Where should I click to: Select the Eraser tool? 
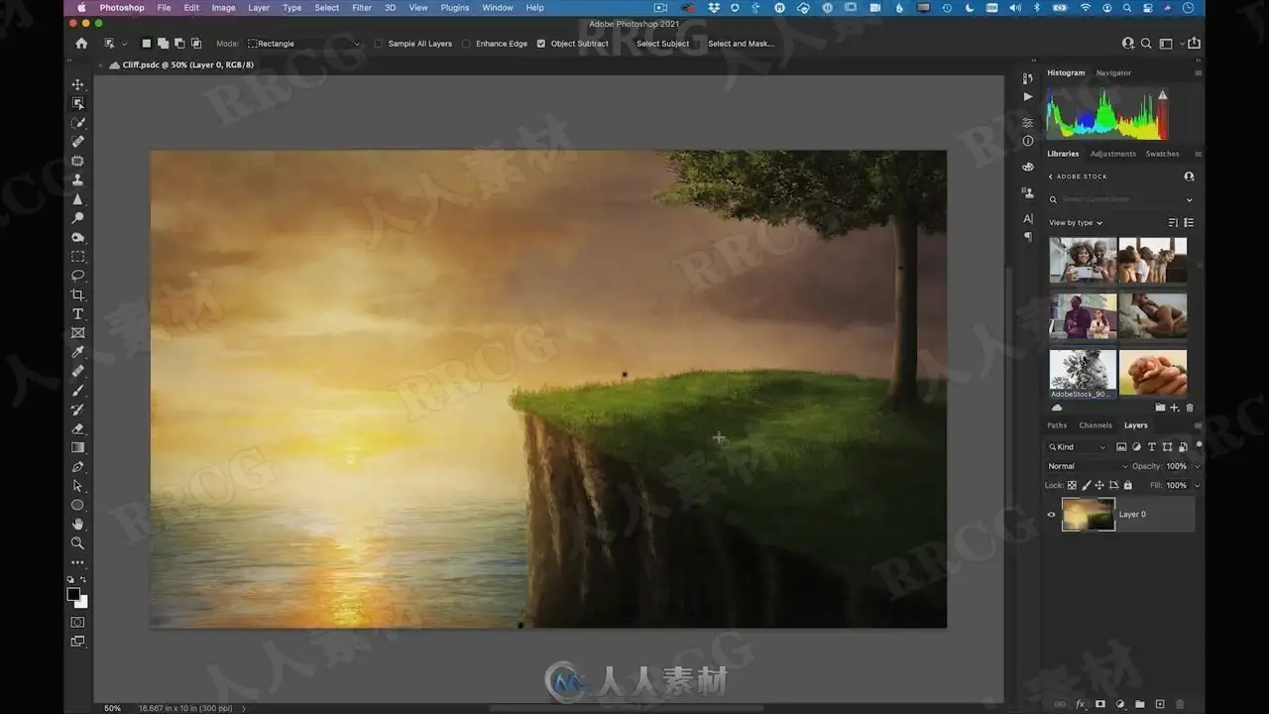pos(78,428)
